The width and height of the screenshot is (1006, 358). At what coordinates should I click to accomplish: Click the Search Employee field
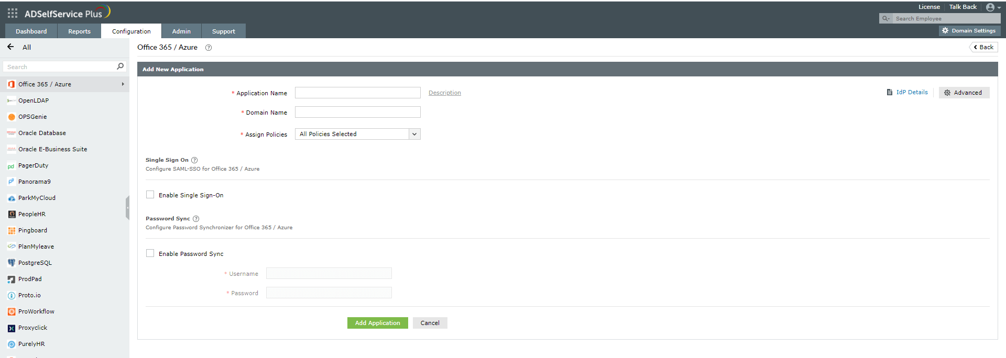[946, 18]
